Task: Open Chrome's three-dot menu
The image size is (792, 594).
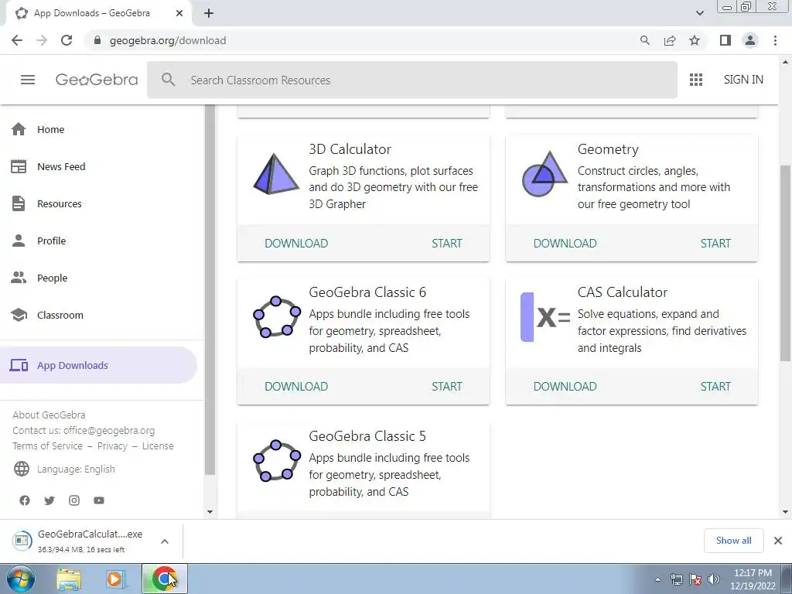Action: (x=775, y=40)
